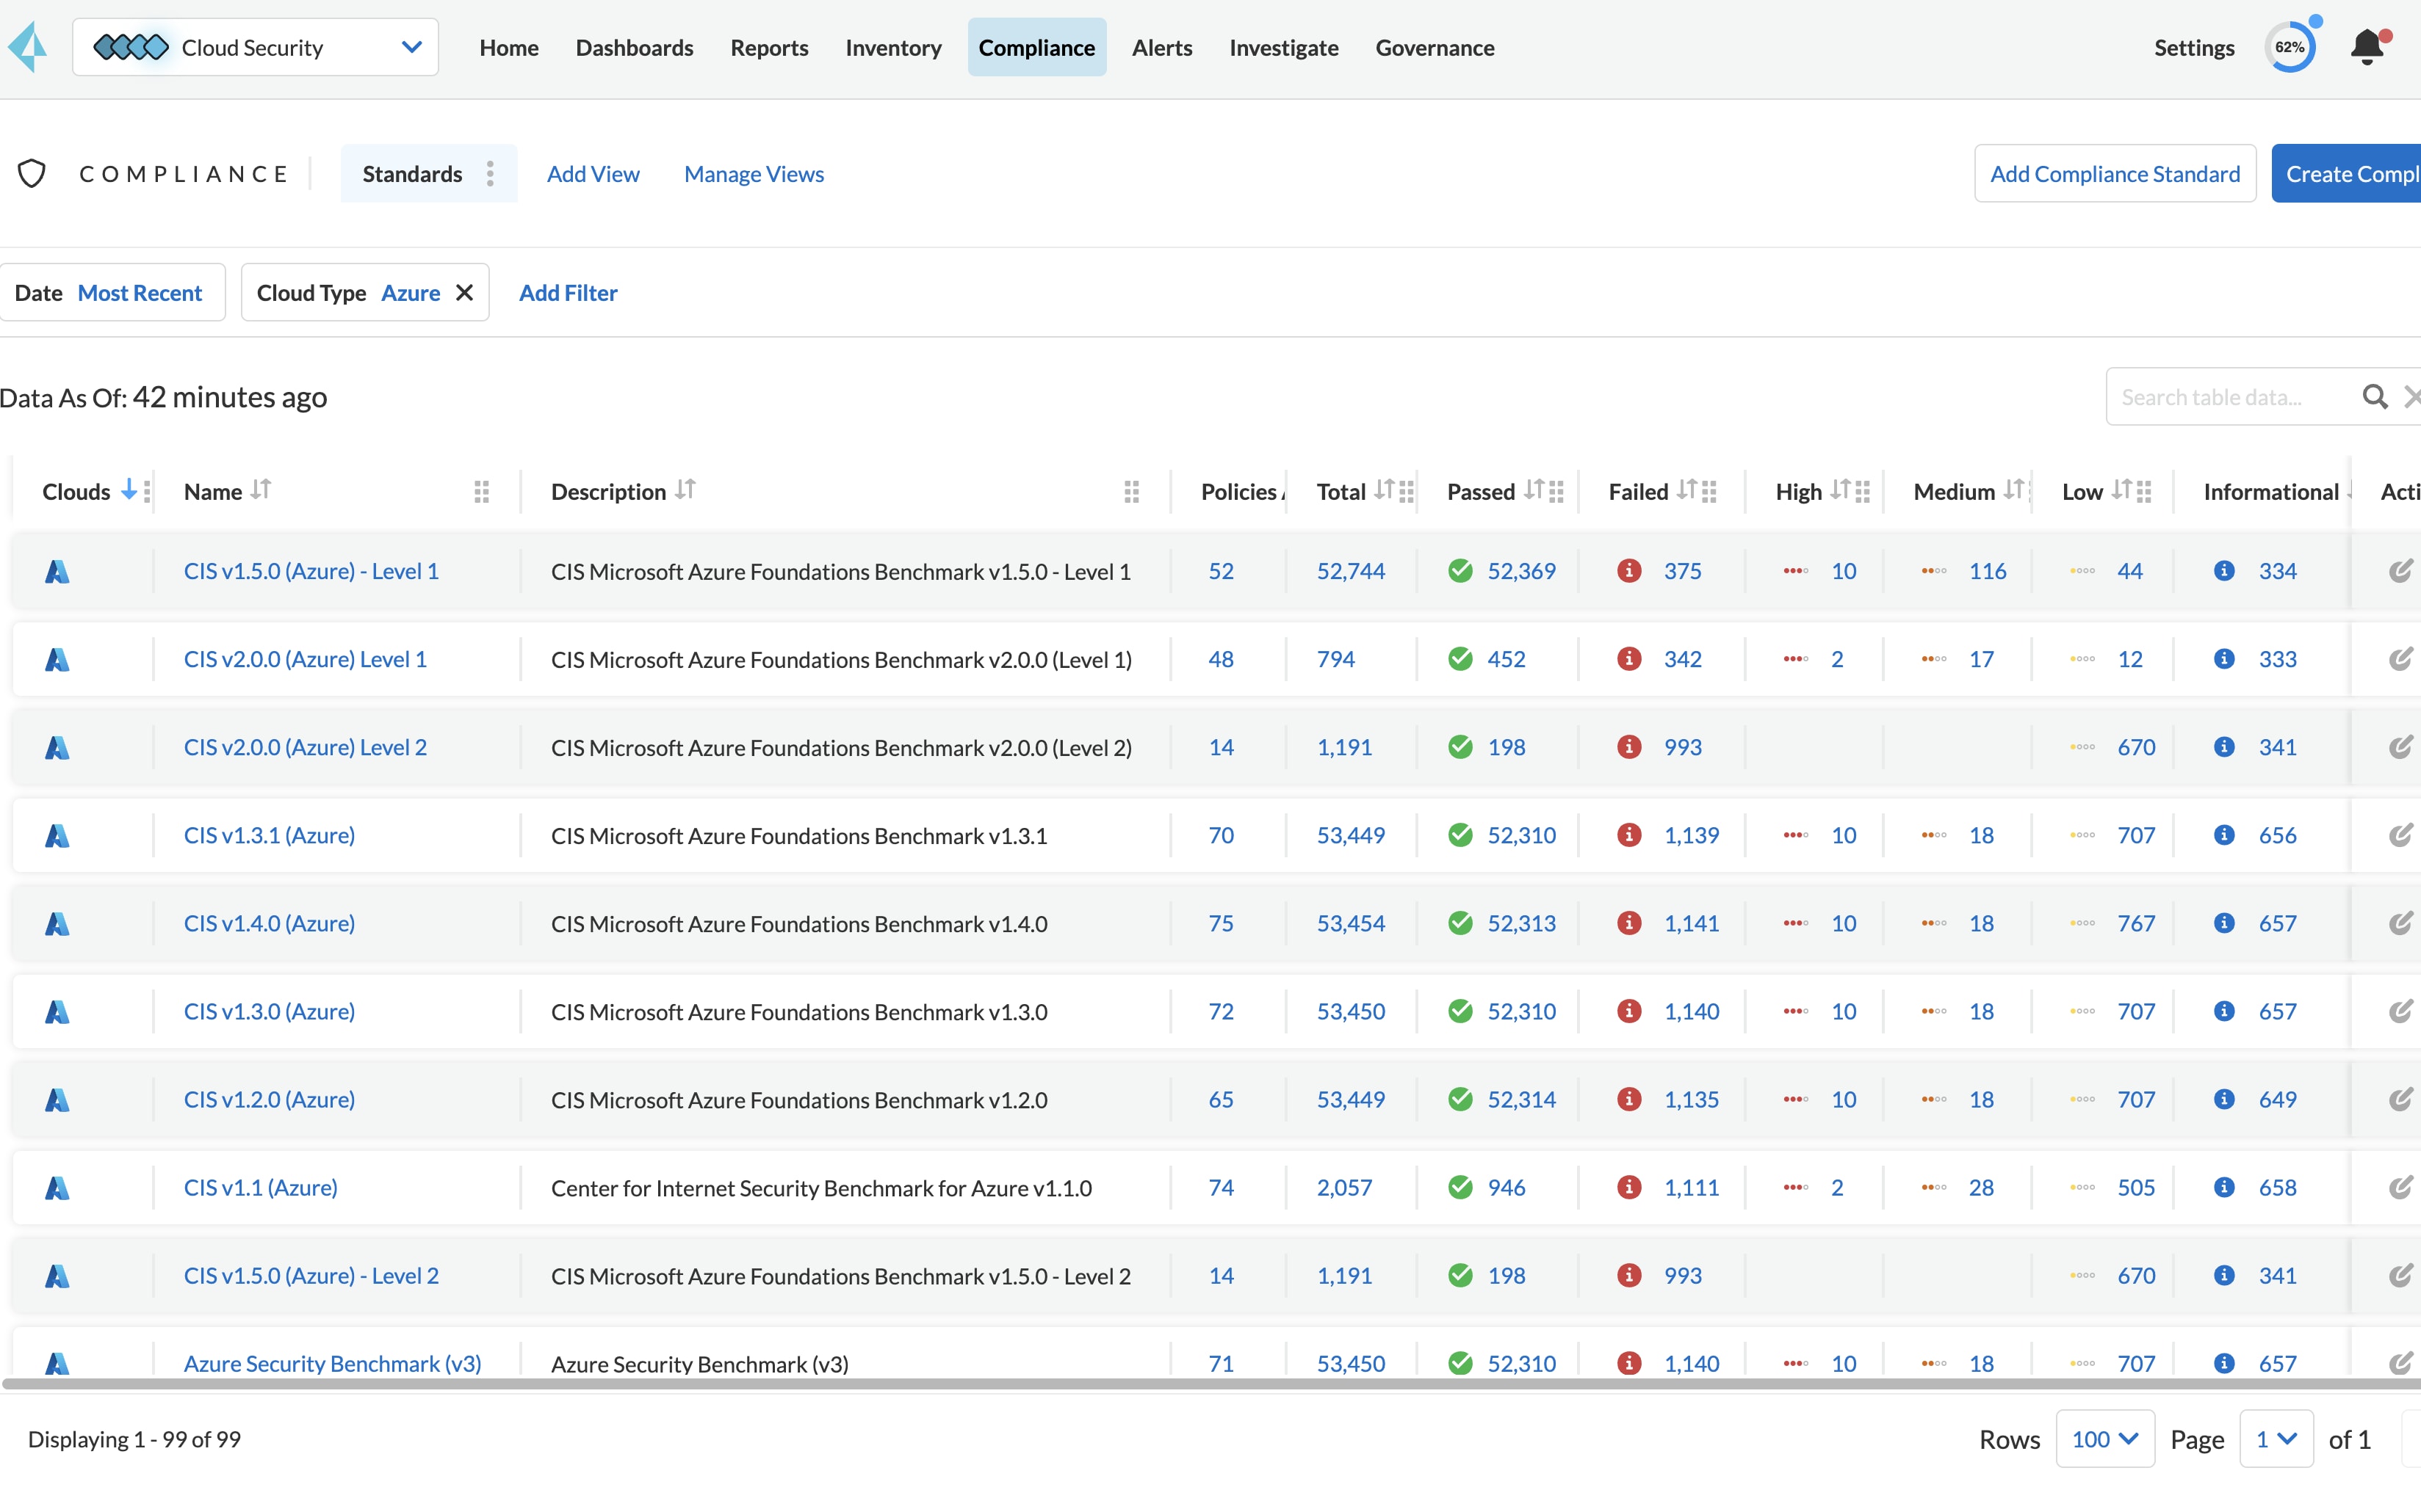This screenshot has width=2421, height=1512.
Task: Click Azure cloud icon in CIS v1.1 row
Action: pos(57,1188)
